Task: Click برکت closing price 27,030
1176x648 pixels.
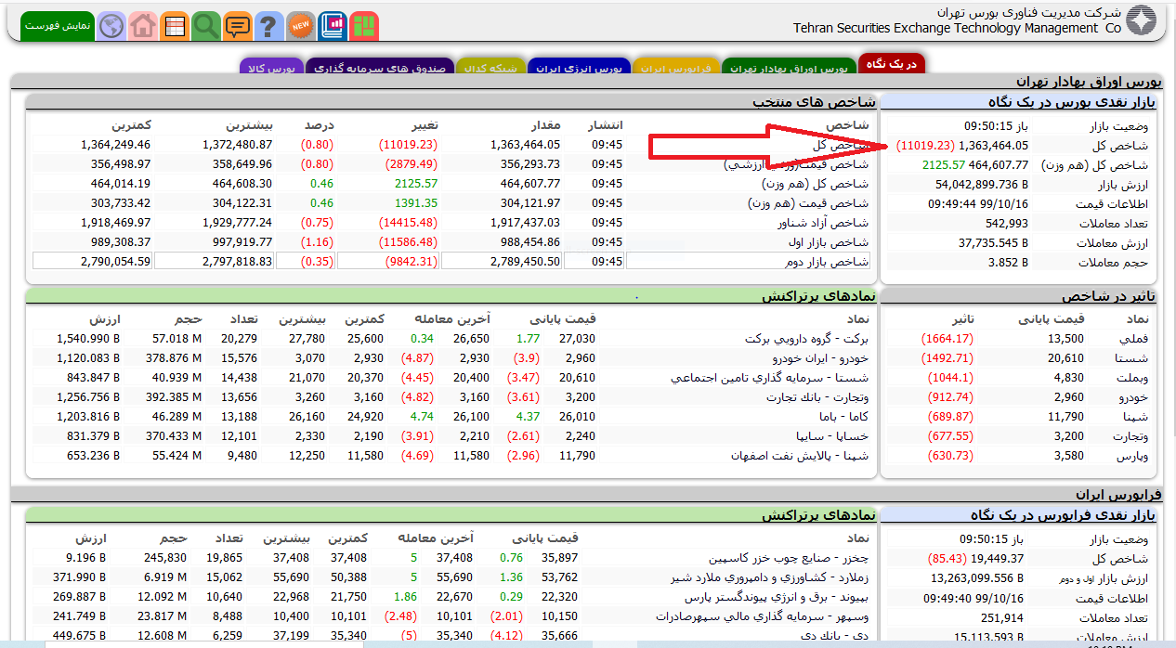Action: coord(577,339)
